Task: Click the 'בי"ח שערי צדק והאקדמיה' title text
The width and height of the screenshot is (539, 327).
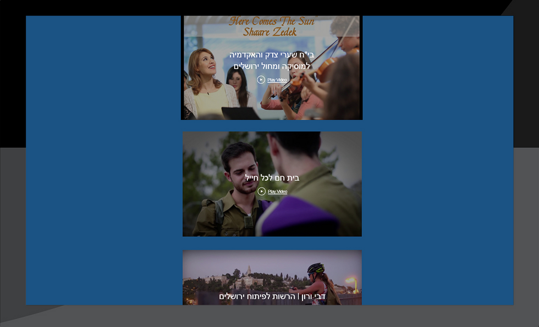Action: tap(272, 55)
